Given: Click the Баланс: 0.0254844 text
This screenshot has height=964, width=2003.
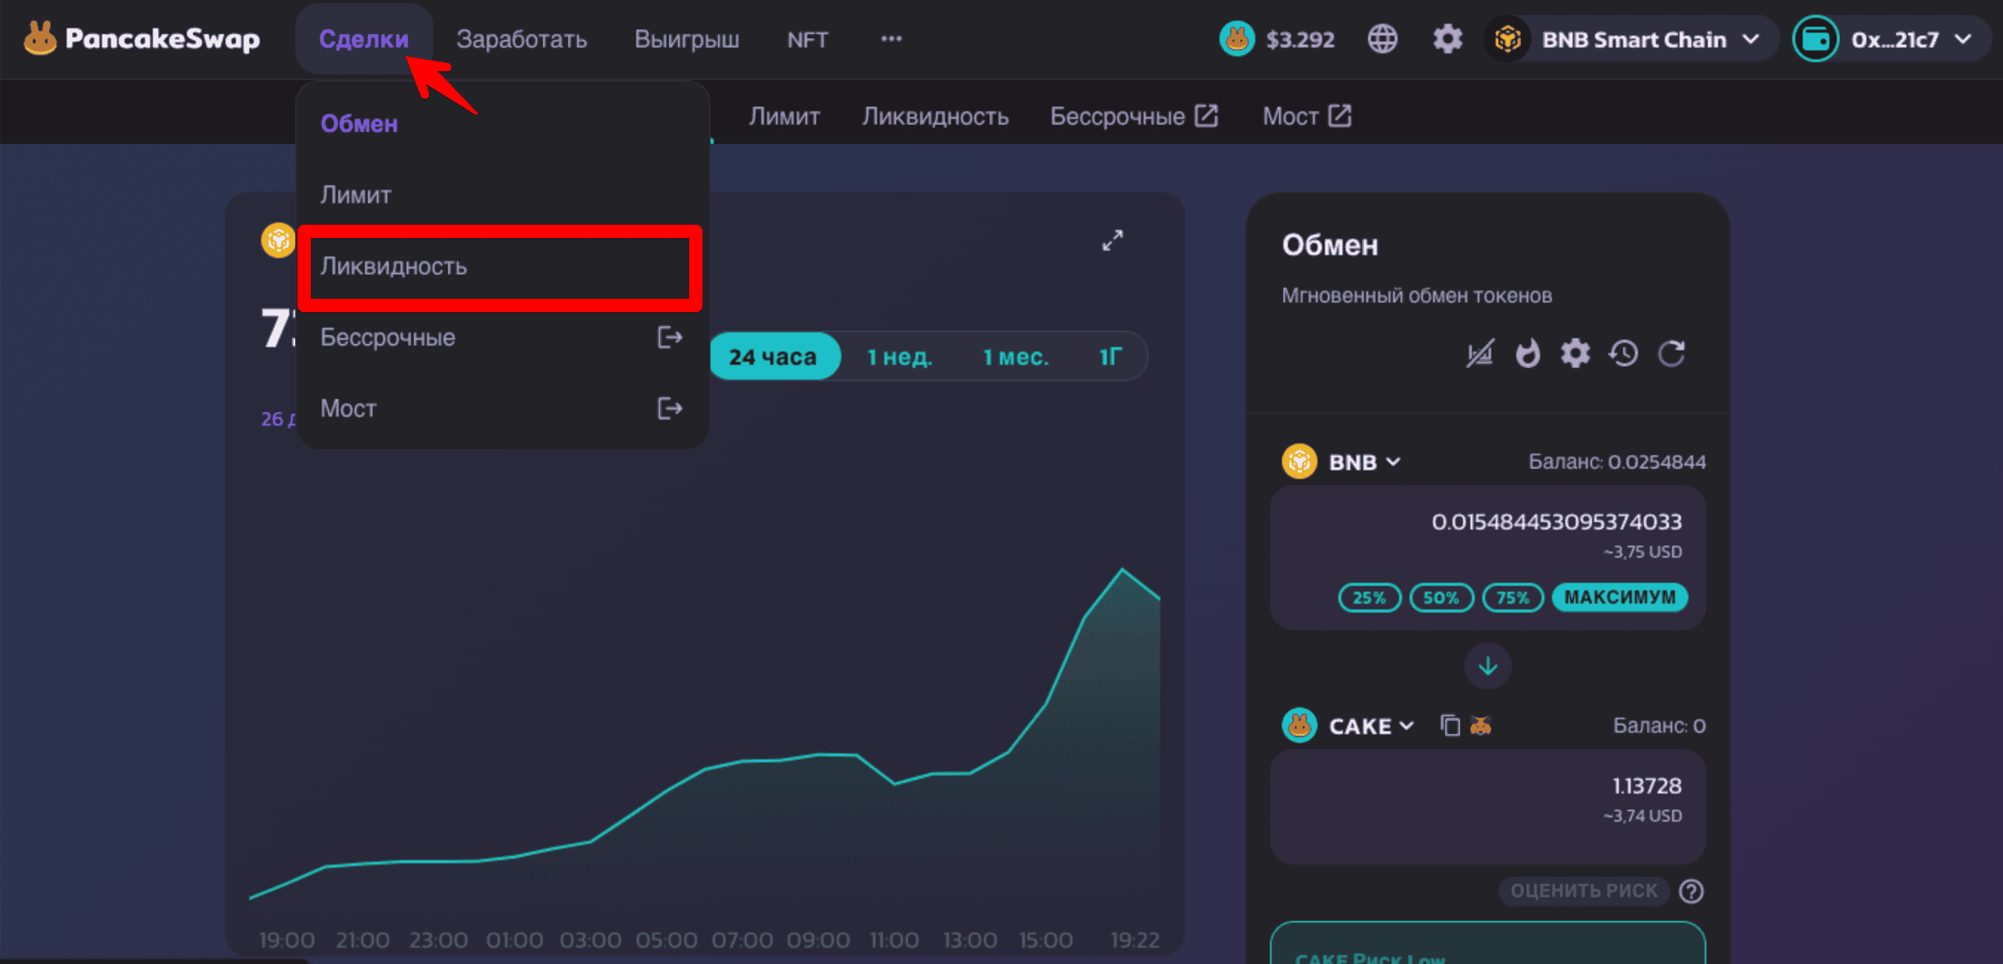Looking at the screenshot, I should pos(1616,462).
